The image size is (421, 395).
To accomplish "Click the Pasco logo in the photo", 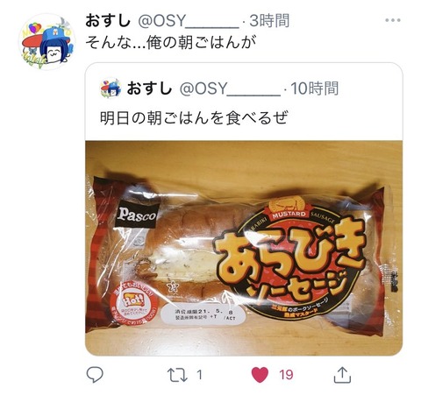I will pos(137,214).
